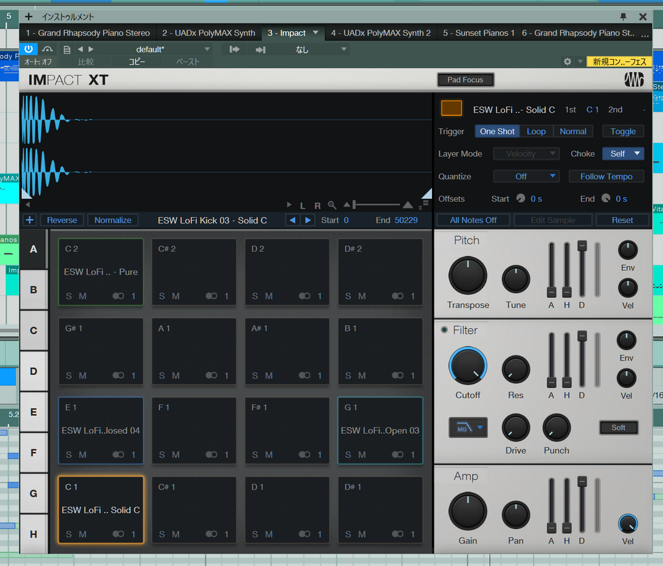663x566 pixels.
Task: Click the MIDI input routing arrow icon
Action: coord(234,49)
